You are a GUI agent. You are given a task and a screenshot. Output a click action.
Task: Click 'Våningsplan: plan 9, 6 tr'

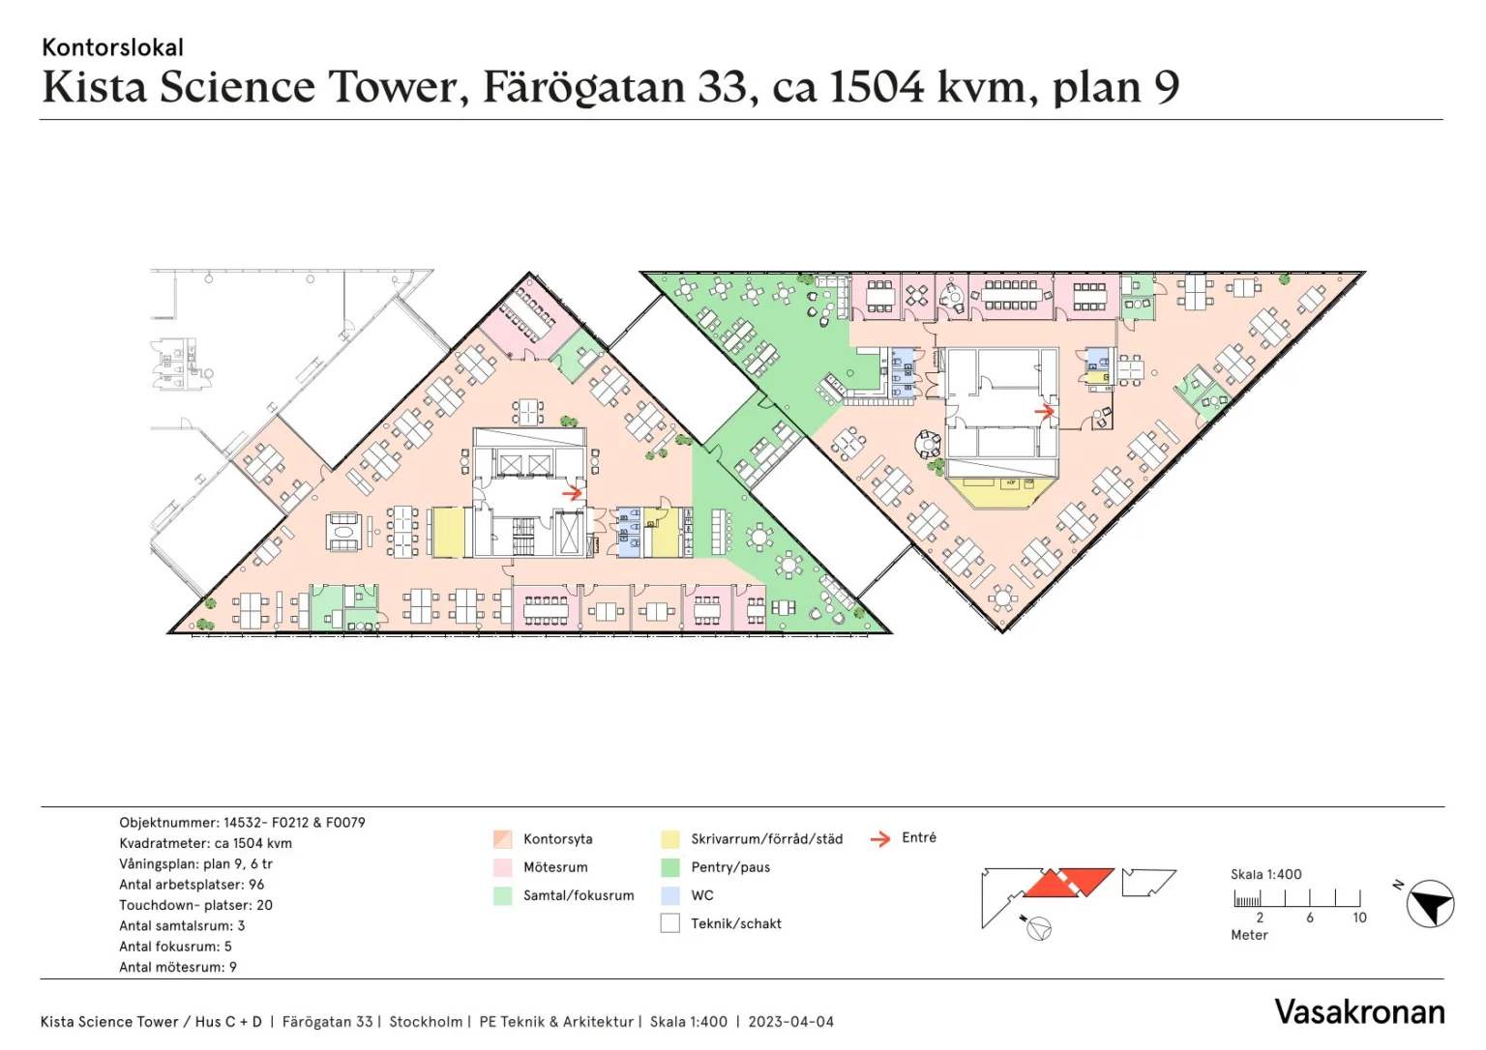tap(195, 864)
